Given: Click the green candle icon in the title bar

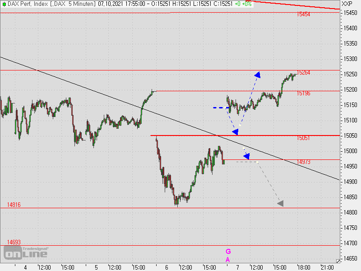Looking at the screenshot, I should coord(5,5).
